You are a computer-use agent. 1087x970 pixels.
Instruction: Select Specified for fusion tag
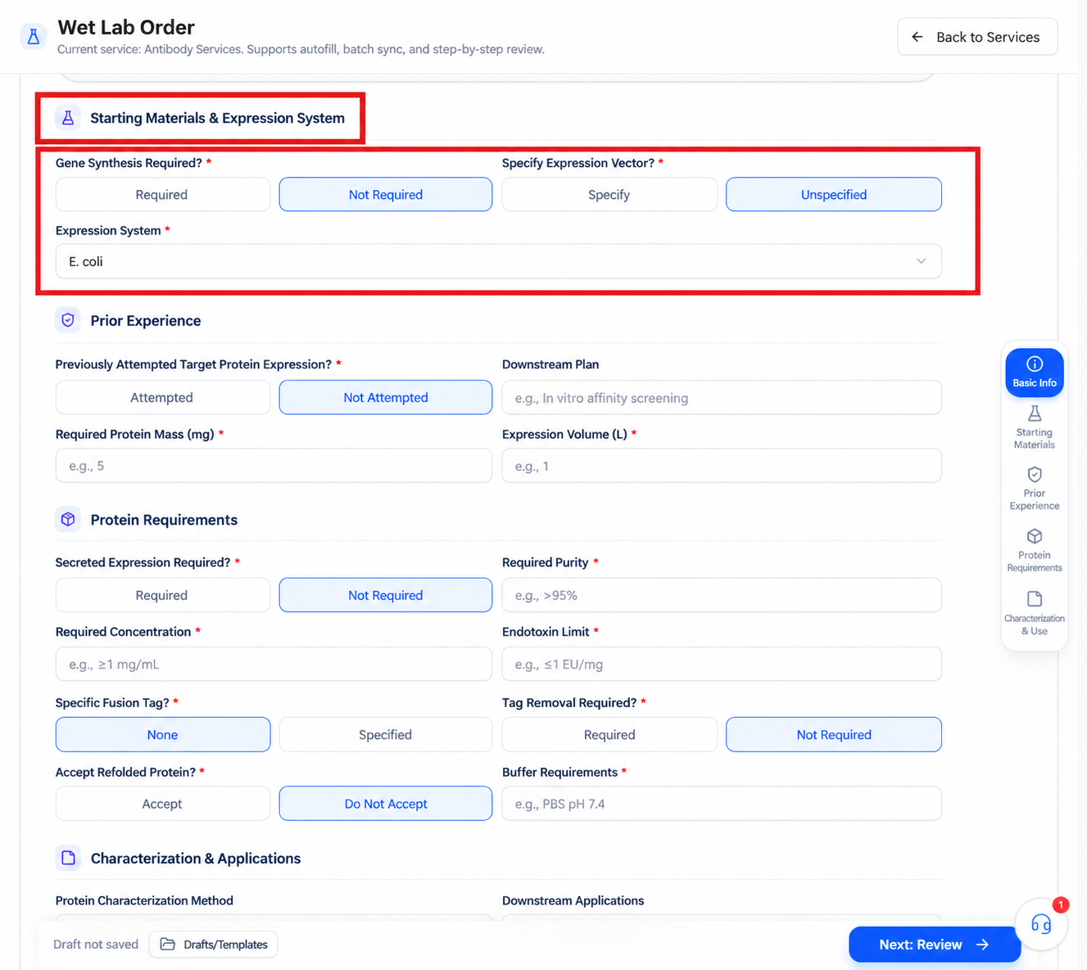386,735
